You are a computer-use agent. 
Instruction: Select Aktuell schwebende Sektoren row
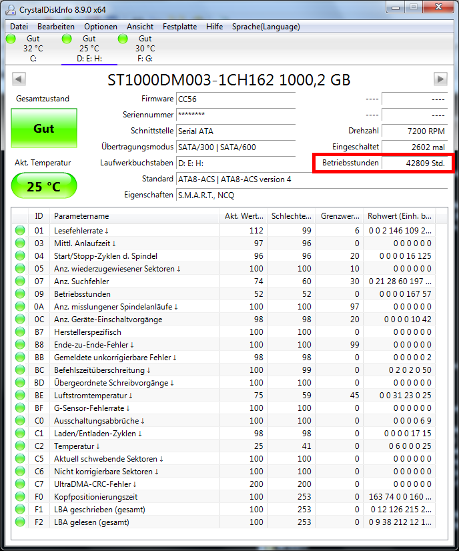click(x=223, y=458)
